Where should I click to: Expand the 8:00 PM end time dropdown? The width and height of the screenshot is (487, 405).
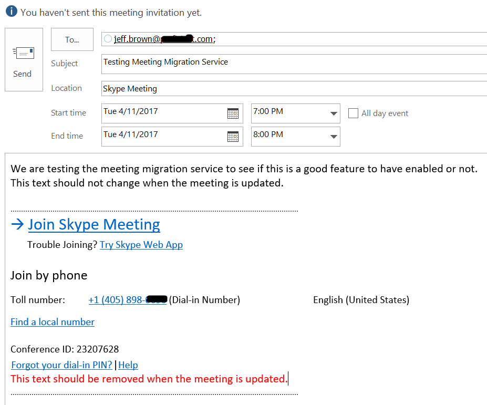pos(334,137)
